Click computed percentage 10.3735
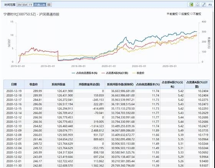The width and height of the screenshot is (215, 168). (x=203, y=130)
